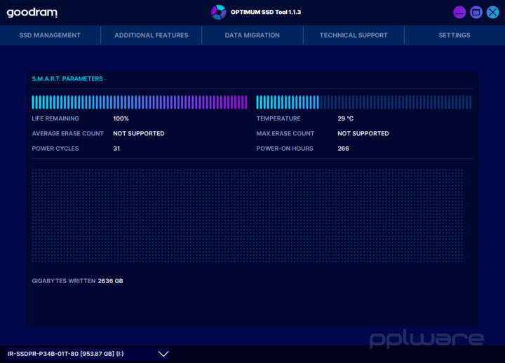
Task: Click the Temperature 29 °C reading
Action: pyautogui.click(x=346, y=118)
